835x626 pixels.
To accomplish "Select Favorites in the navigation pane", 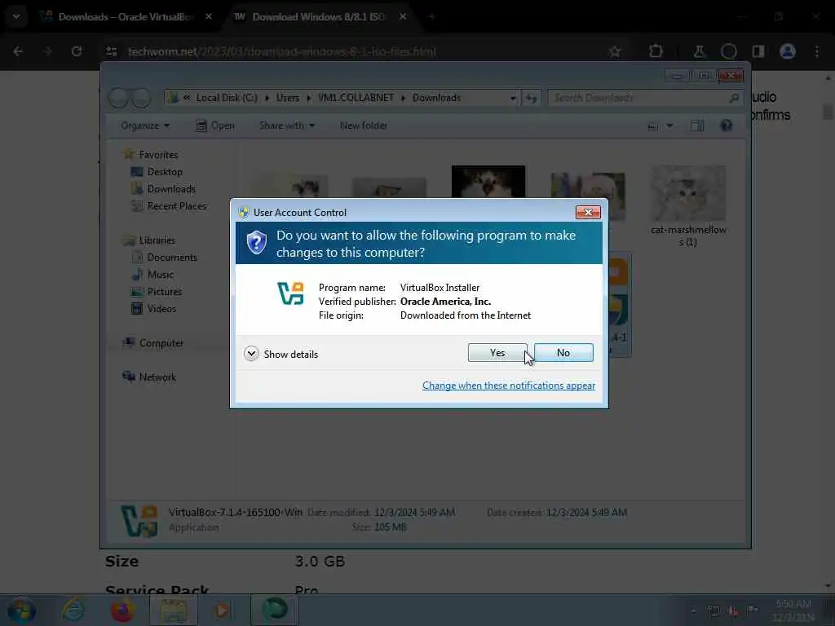I will click(x=158, y=154).
